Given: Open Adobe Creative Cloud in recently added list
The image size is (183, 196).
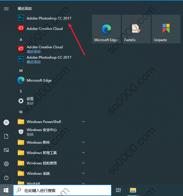Looking at the screenshot, I should pyautogui.click(x=51, y=28).
